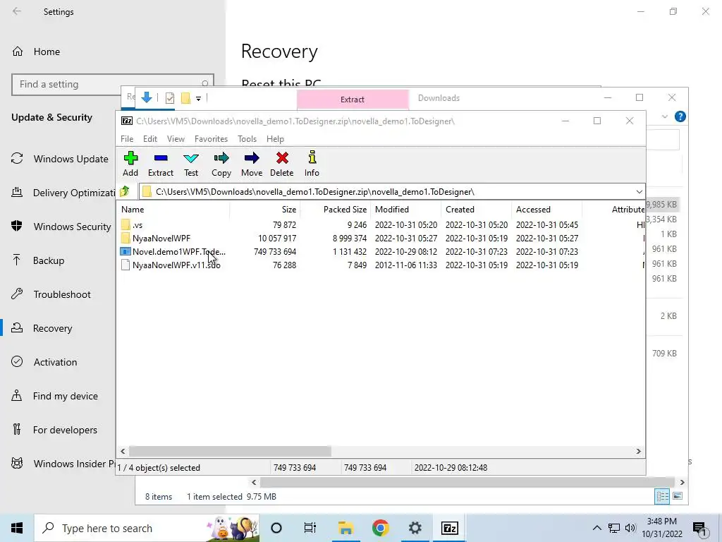
Task: Switch to Settings gear on the taskbar
Action: [x=415, y=528]
